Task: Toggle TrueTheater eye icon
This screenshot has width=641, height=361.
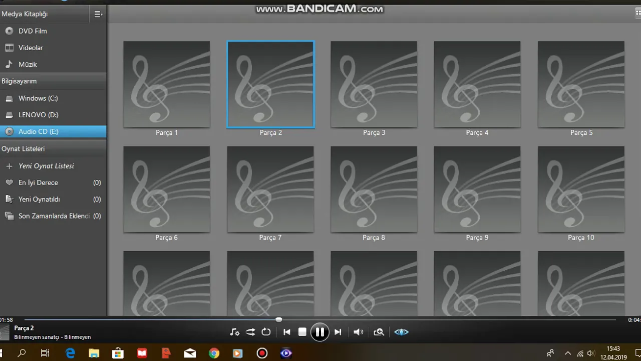Action: pos(401,332)
